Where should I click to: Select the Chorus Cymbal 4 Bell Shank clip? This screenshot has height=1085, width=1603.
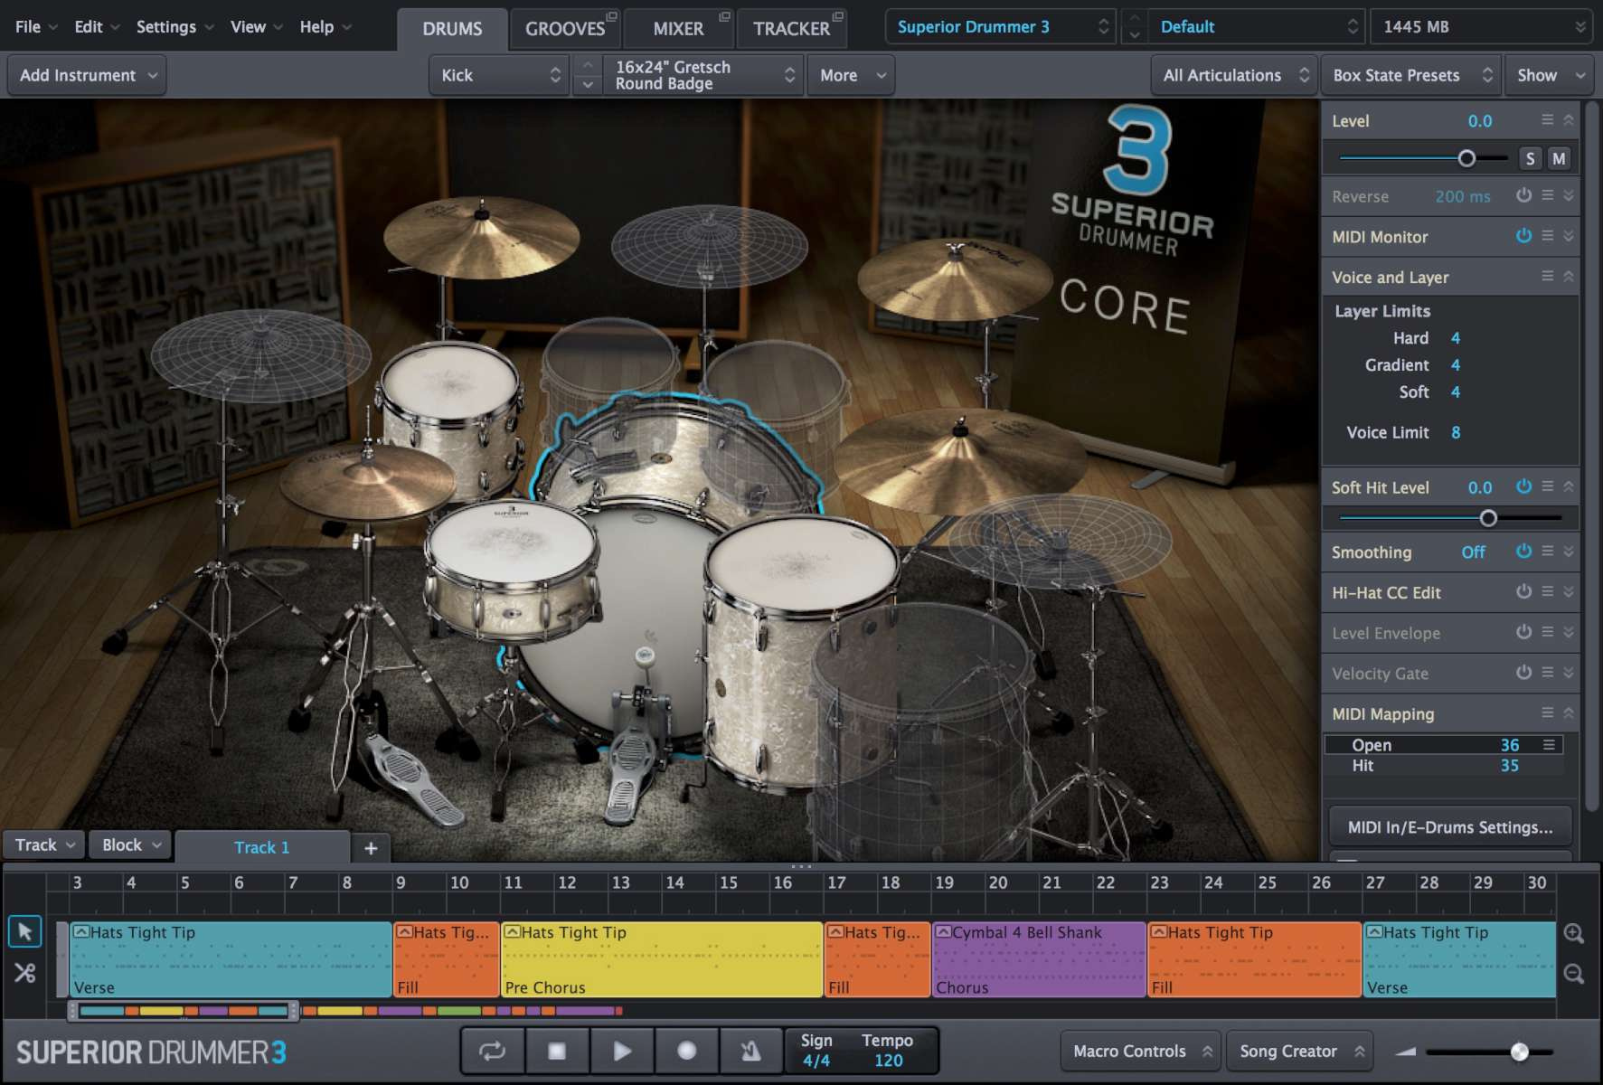(x=1036, y=958)
